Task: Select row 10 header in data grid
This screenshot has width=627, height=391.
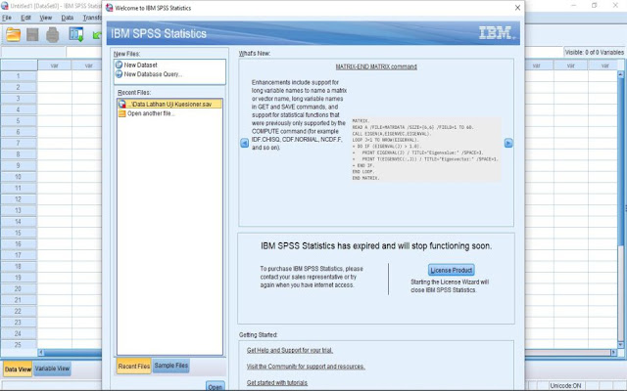Action: [19, 177]
